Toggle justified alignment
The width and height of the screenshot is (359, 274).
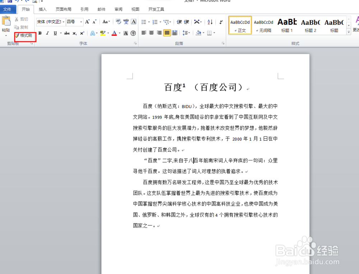(167, 33)
